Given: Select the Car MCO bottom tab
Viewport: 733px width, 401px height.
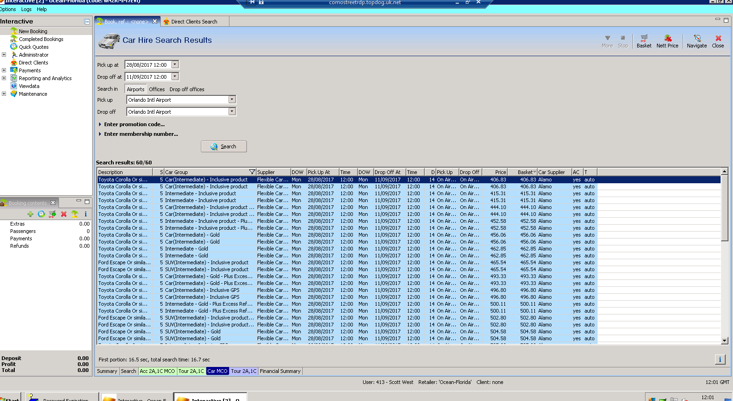Looking at the screenshot, I should click(x=217, y=371).
